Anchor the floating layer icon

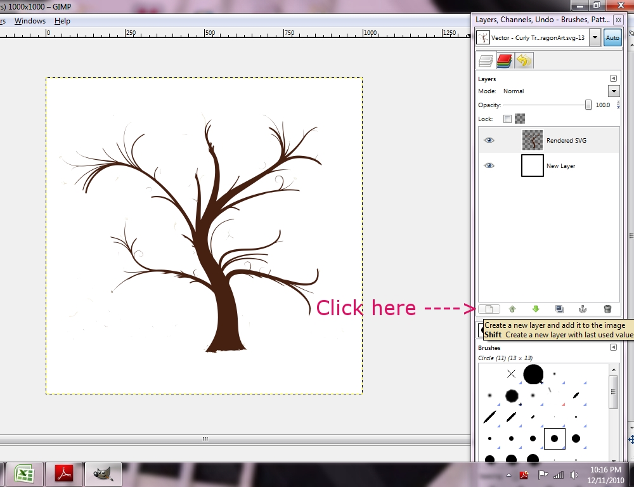(x=583, y=309)
